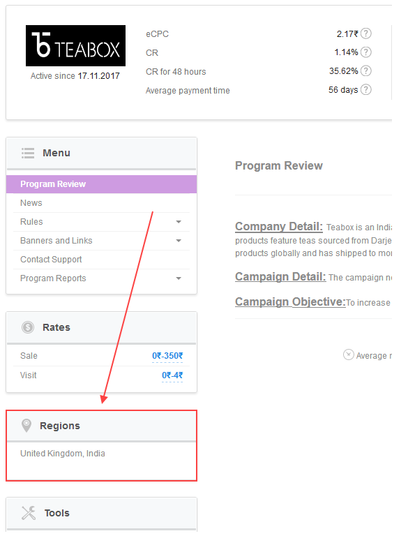Screen dimensions: 408x552
Task: Click the Campaign Objective heading
Action: coord(291,301)
